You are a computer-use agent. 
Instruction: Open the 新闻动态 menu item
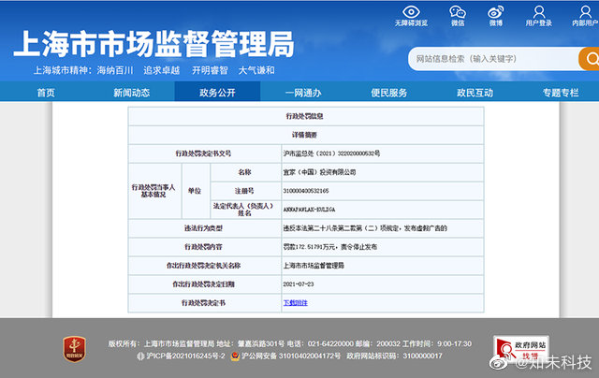click(x=131, y=93)
